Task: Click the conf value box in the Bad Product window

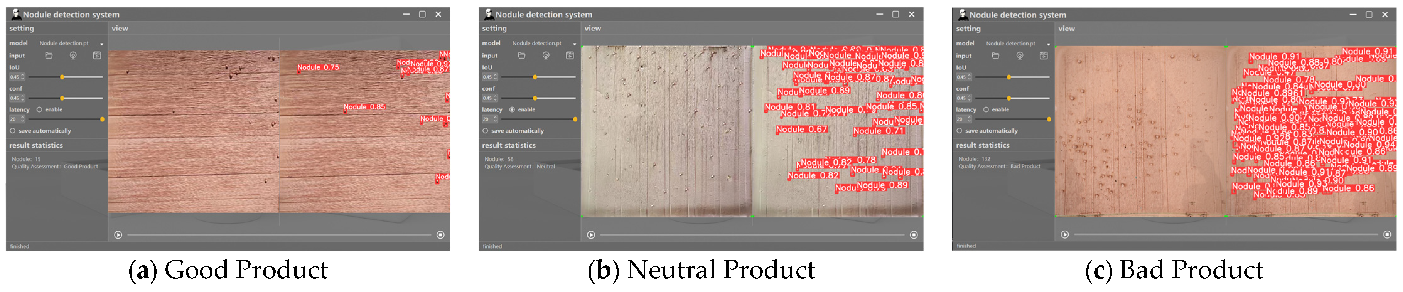Action: click(964, 98)
